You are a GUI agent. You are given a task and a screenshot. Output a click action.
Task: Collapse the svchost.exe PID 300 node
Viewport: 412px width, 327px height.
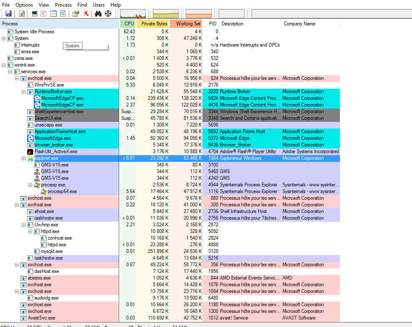pos(17,205)
